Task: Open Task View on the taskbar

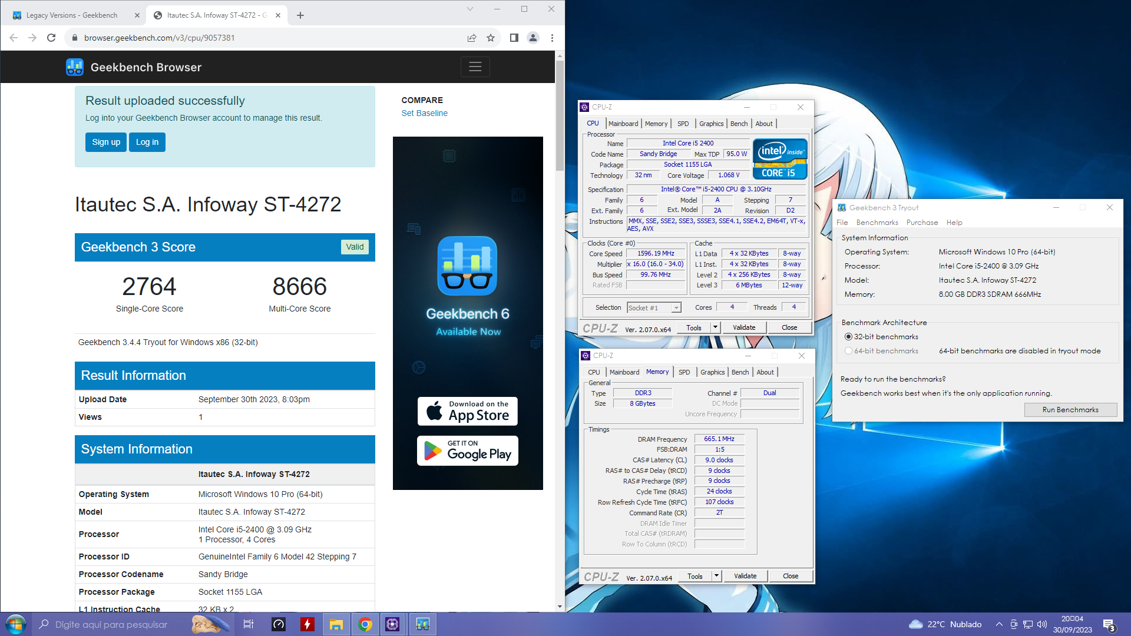Action: pyautogui.click(x=248, y=624)
